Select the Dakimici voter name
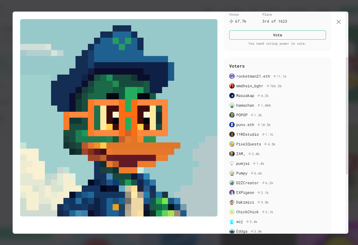 point(245,202)
